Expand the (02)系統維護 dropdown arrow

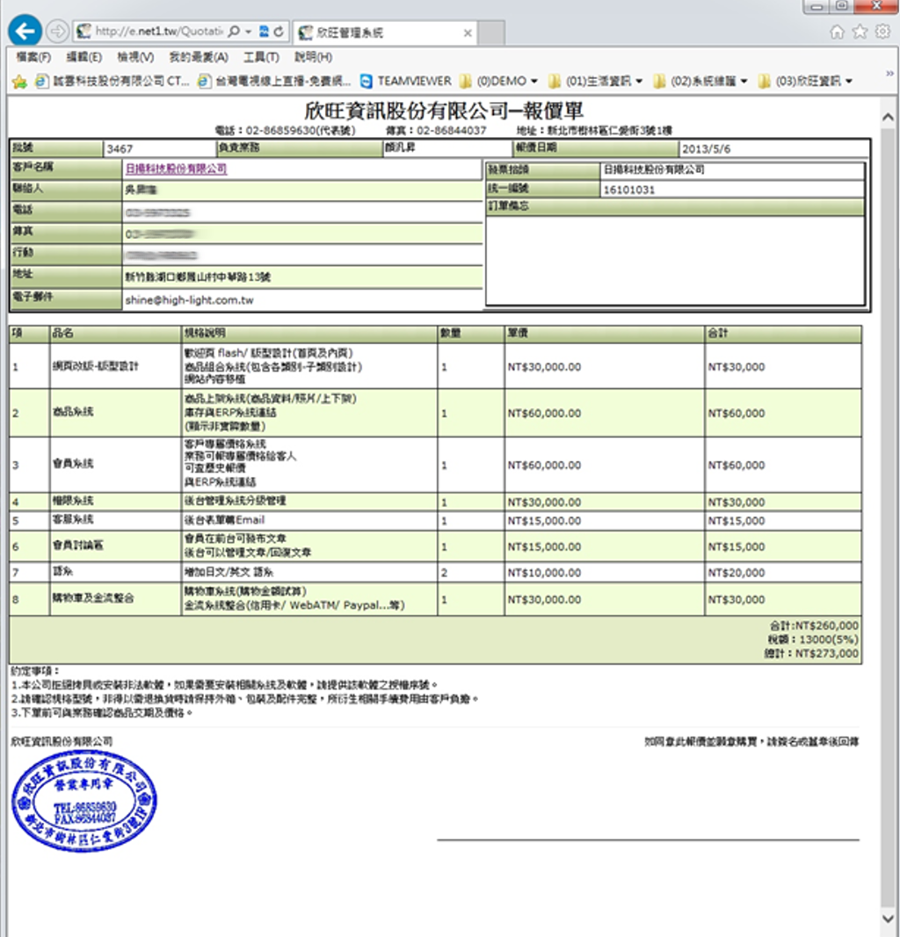coord(744,82)
